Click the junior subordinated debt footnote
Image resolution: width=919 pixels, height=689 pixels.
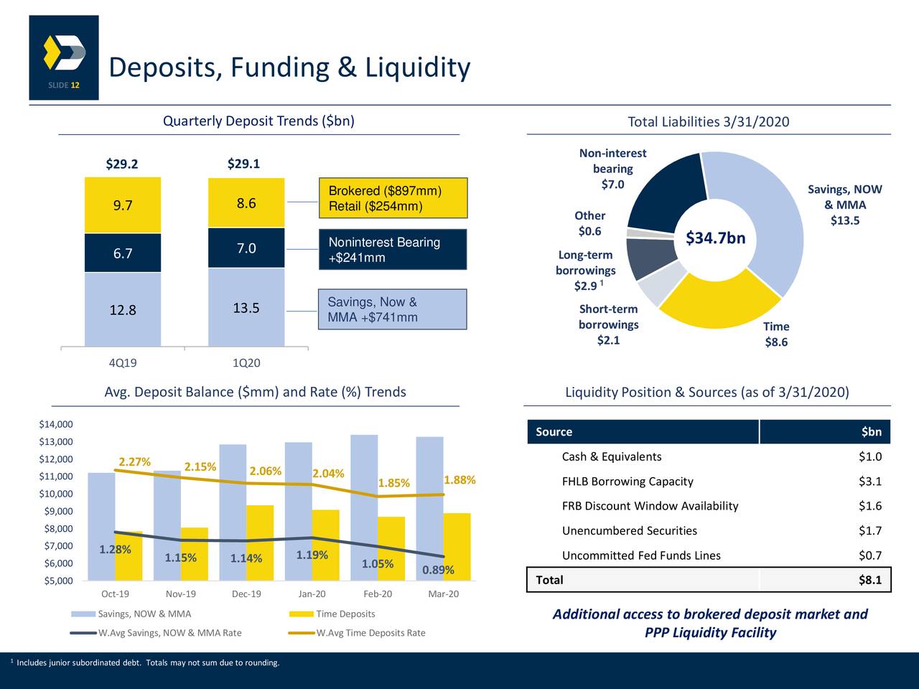click(146, 662)
